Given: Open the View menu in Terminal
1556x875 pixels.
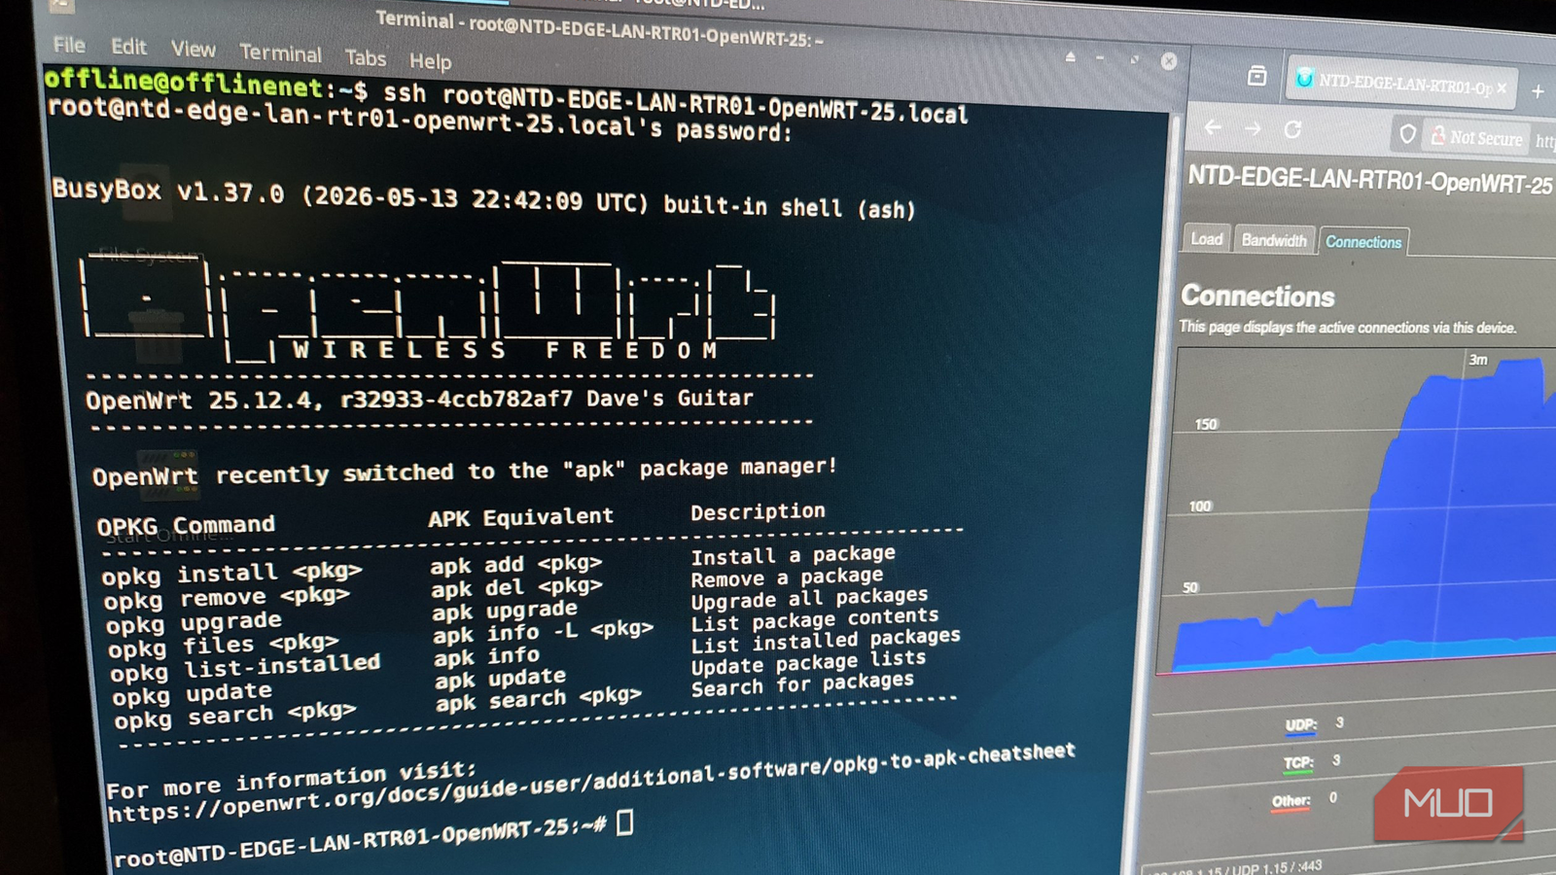Looking at the screenshot, I should coord(194,50).
